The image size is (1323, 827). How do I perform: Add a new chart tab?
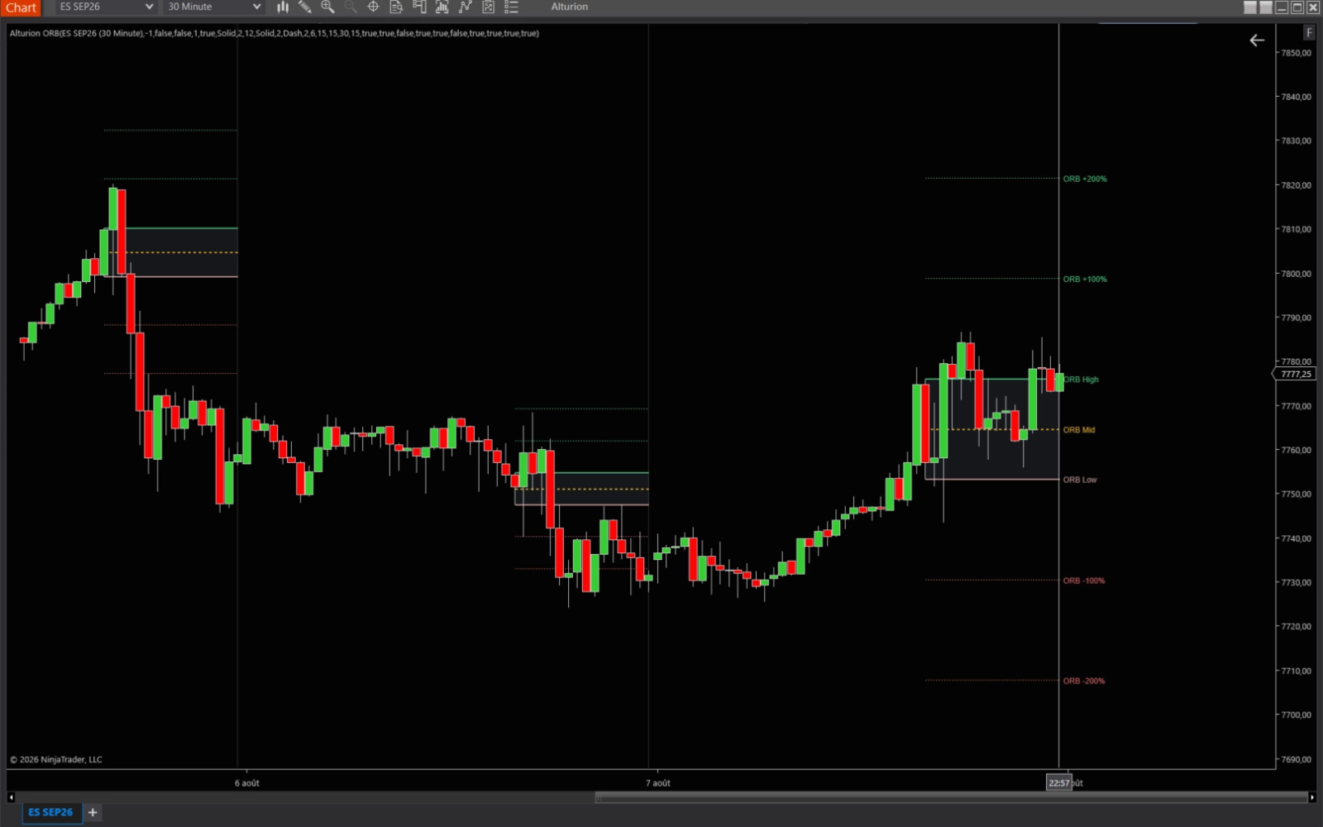(x=93, y=812)
